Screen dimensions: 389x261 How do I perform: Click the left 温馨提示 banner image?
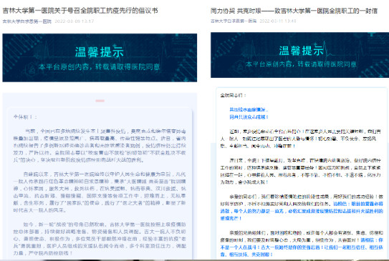coord(100,58)
